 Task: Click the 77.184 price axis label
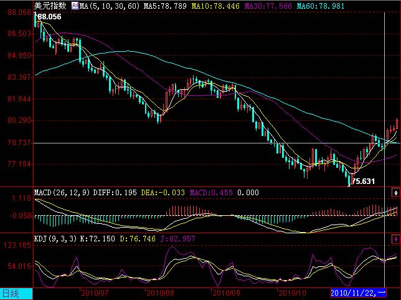(19, 163)
